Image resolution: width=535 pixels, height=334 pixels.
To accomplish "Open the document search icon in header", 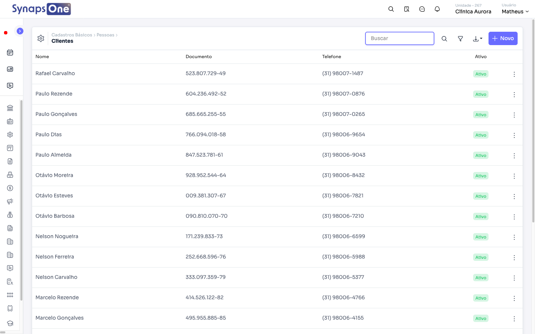I will [x=407, y=9].
